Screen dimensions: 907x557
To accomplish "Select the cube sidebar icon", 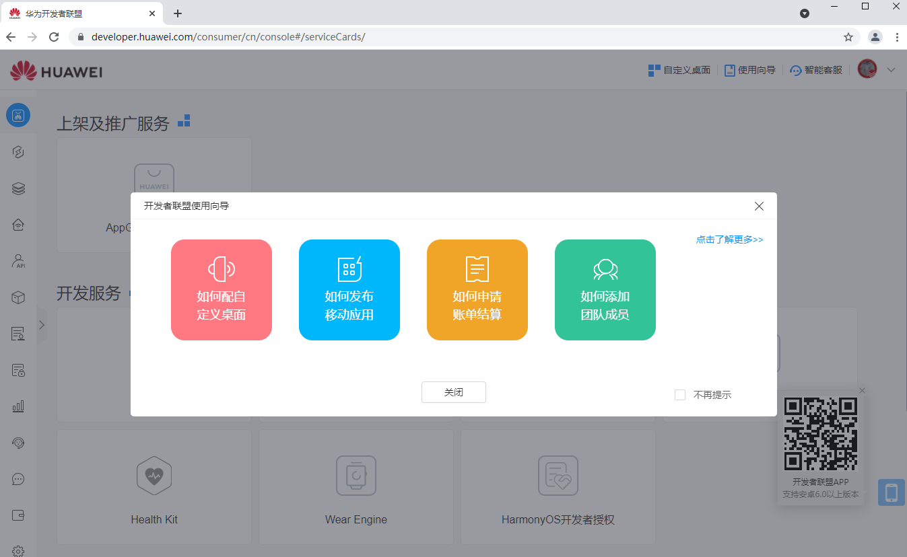I will pyautogui.click(x=18, y=297).
